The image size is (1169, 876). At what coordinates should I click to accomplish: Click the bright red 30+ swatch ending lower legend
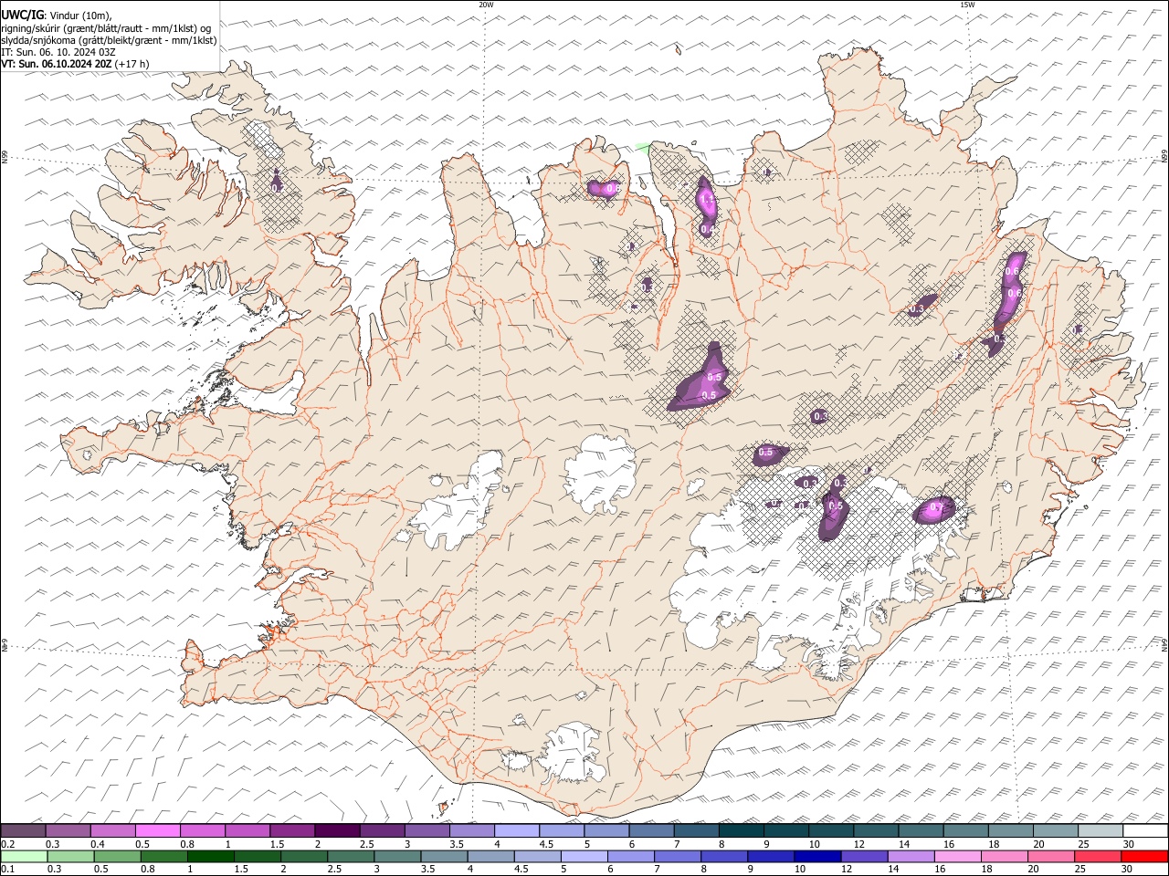pyautogui.click(x=1144, y=856)
